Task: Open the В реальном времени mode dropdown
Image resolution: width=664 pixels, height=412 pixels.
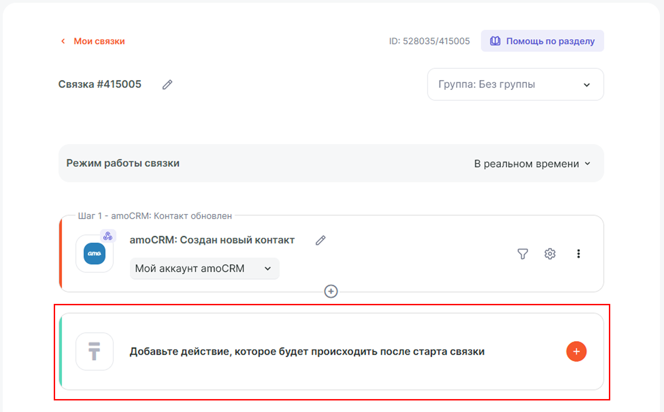Action: (532, 164)
